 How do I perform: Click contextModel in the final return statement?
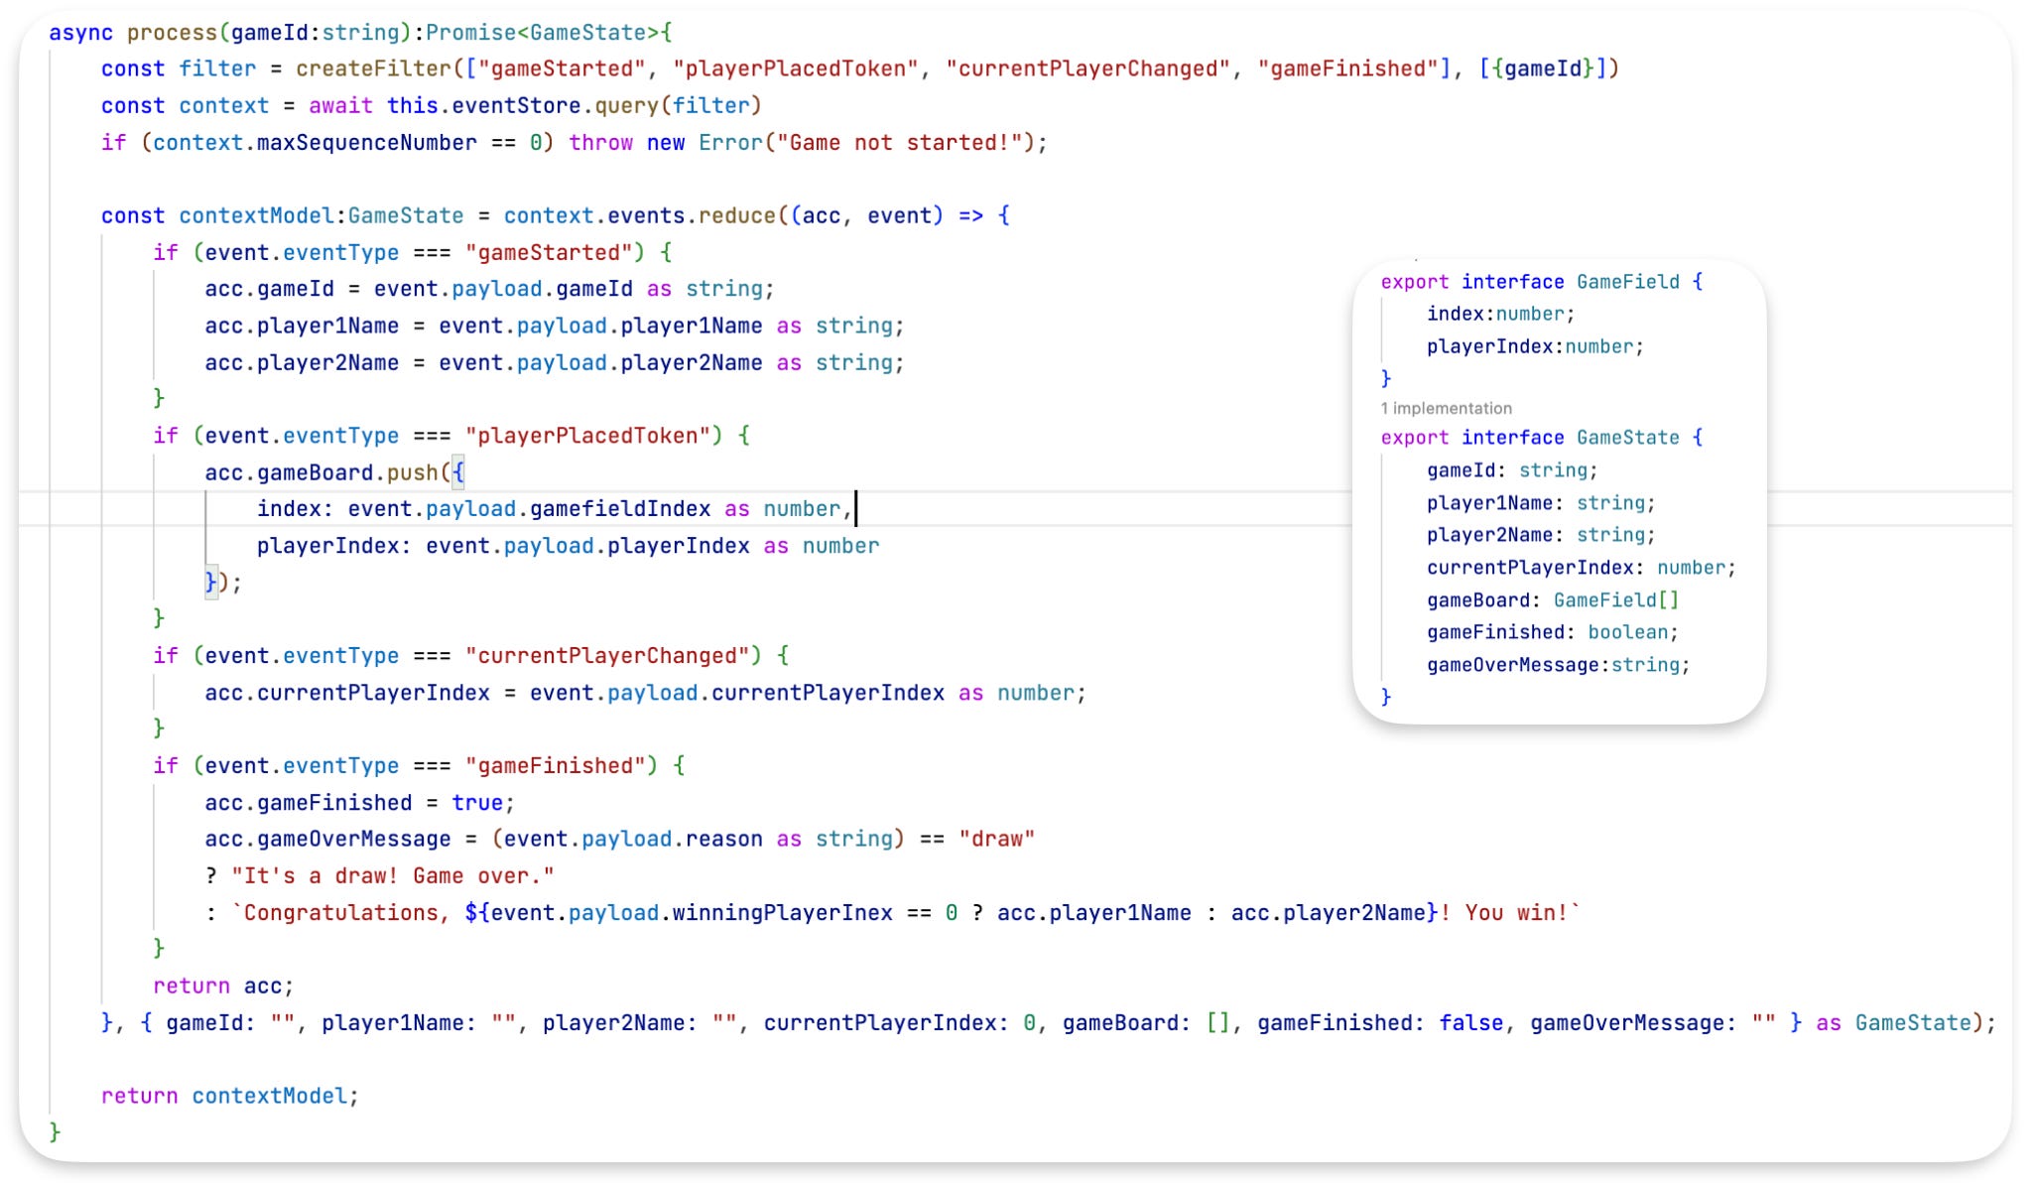269,1096
